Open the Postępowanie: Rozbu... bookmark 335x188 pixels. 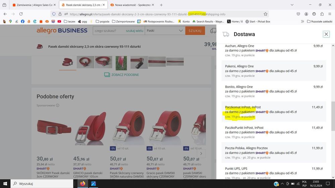pyautogui.click(x=159, y=21)
